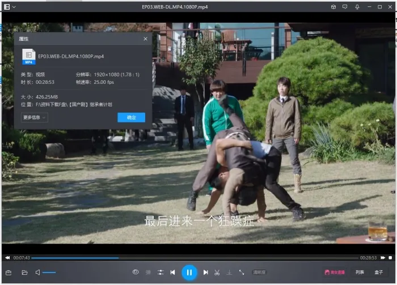The height and width of the screenshot is (285, 397).
Task: Fast-forward with the double-arrow at right
Action: 383,258
